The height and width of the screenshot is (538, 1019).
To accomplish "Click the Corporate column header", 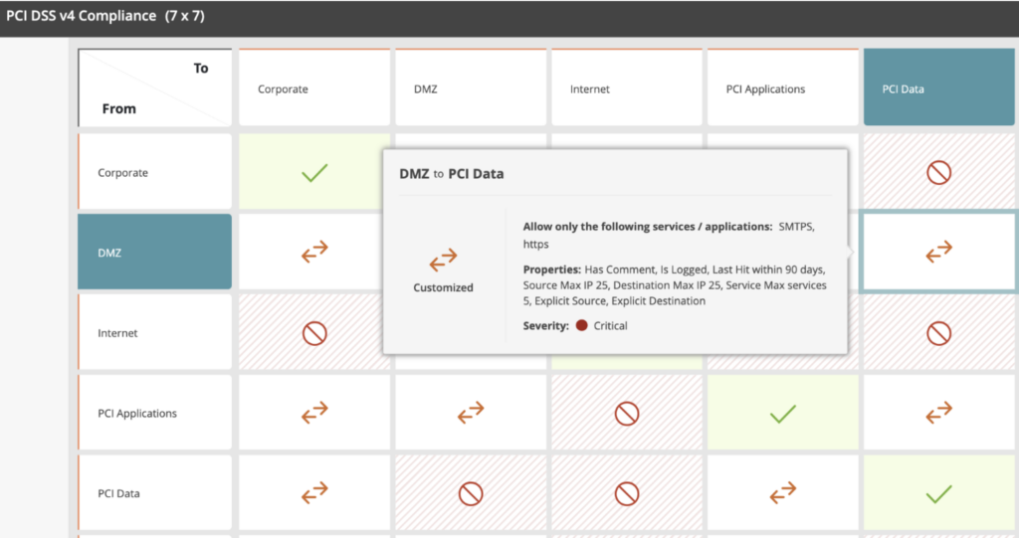I will click(x=314, y=89).
